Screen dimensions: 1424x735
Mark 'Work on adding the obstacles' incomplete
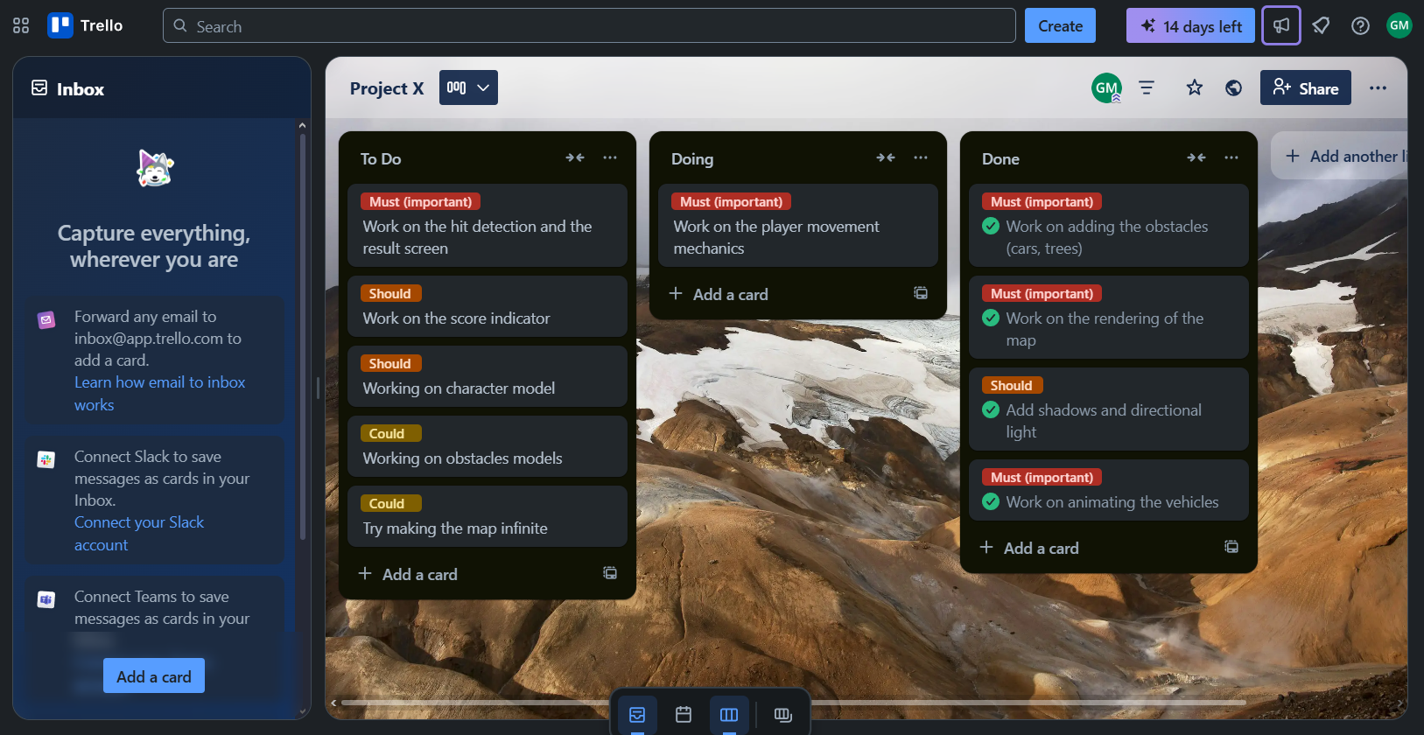(991, 227)
